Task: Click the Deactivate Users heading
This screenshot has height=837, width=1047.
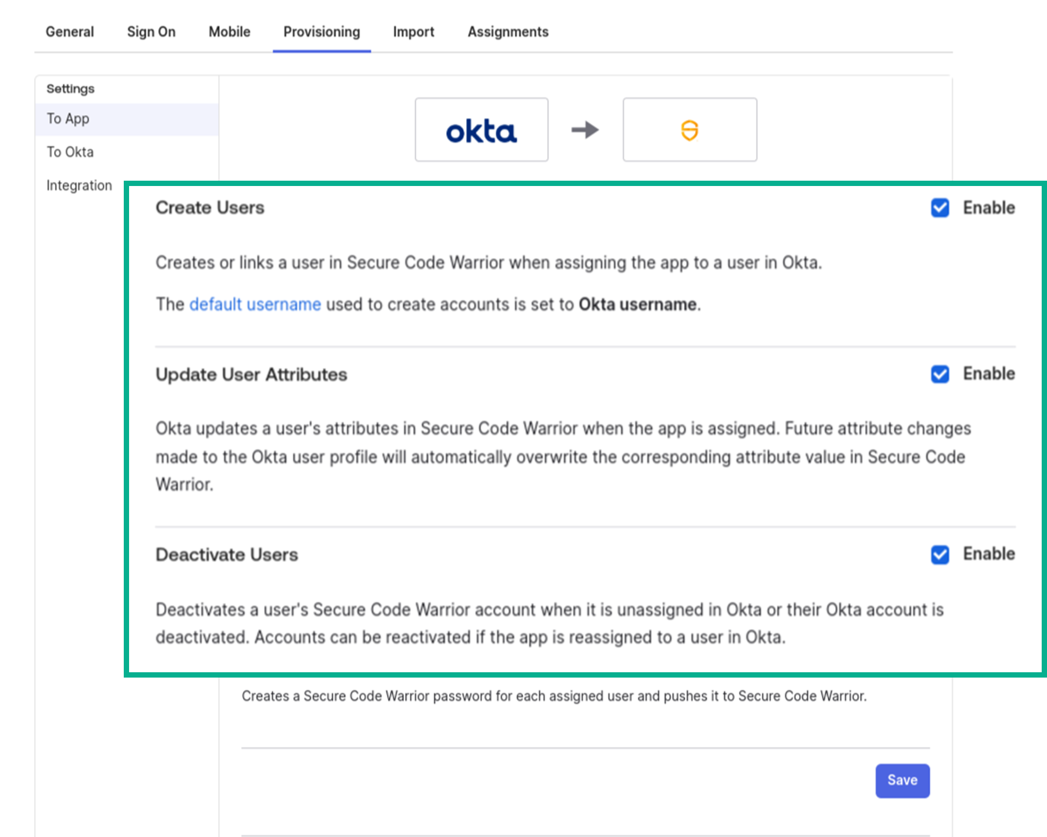Action: [x=227, y=555]
